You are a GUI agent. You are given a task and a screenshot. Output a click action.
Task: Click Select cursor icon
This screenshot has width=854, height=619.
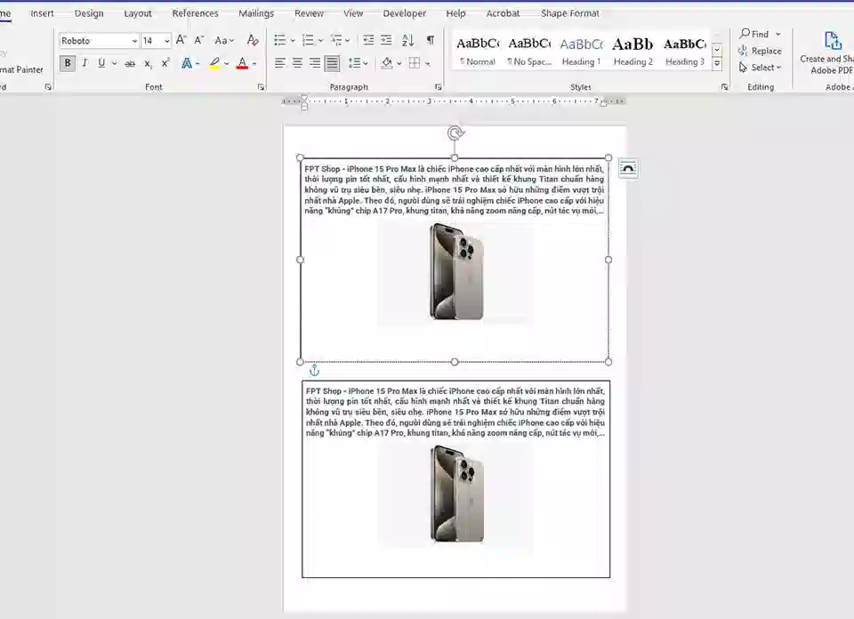pyautogui.click(x=743, y=68)
